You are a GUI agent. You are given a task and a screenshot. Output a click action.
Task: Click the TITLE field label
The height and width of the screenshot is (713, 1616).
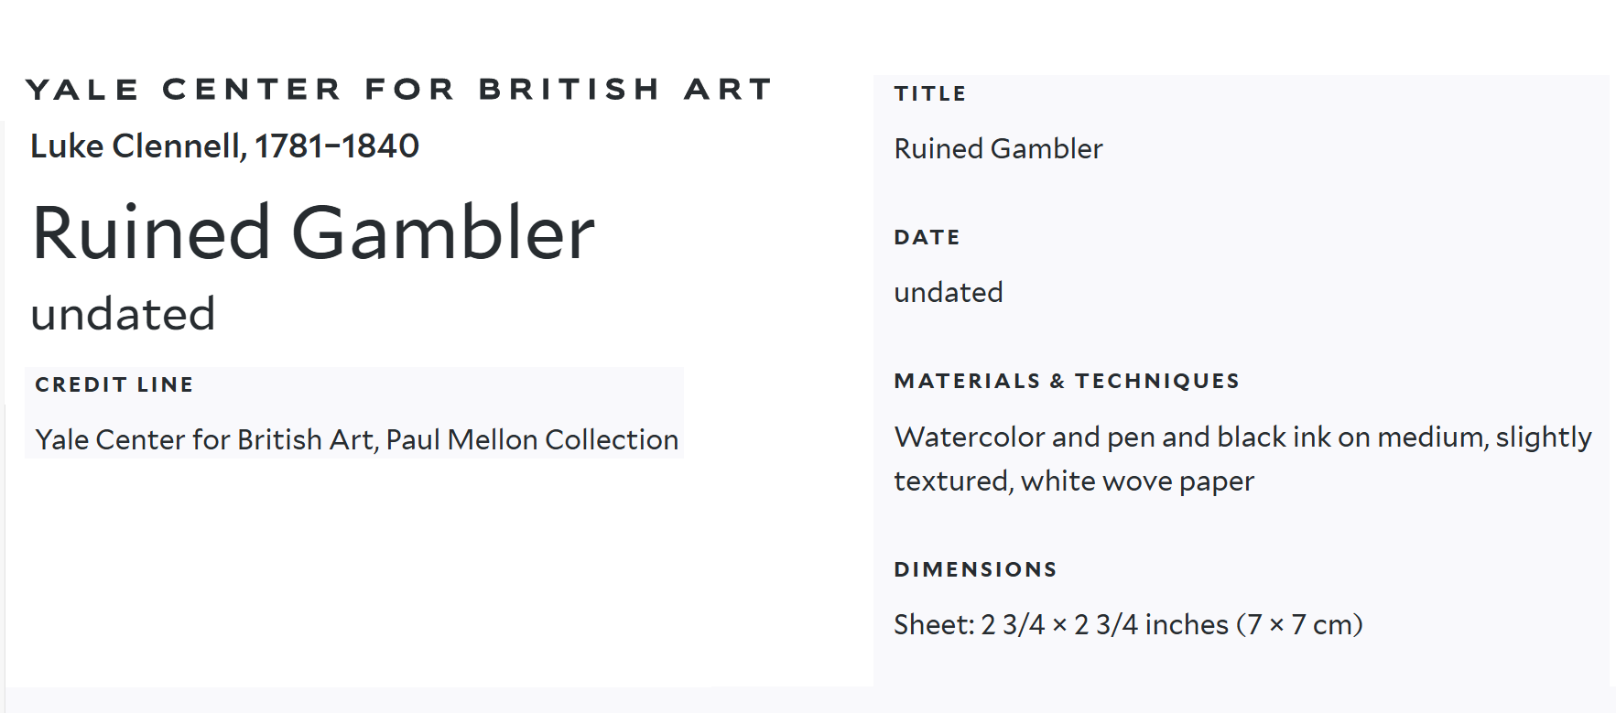pos(929,93)
